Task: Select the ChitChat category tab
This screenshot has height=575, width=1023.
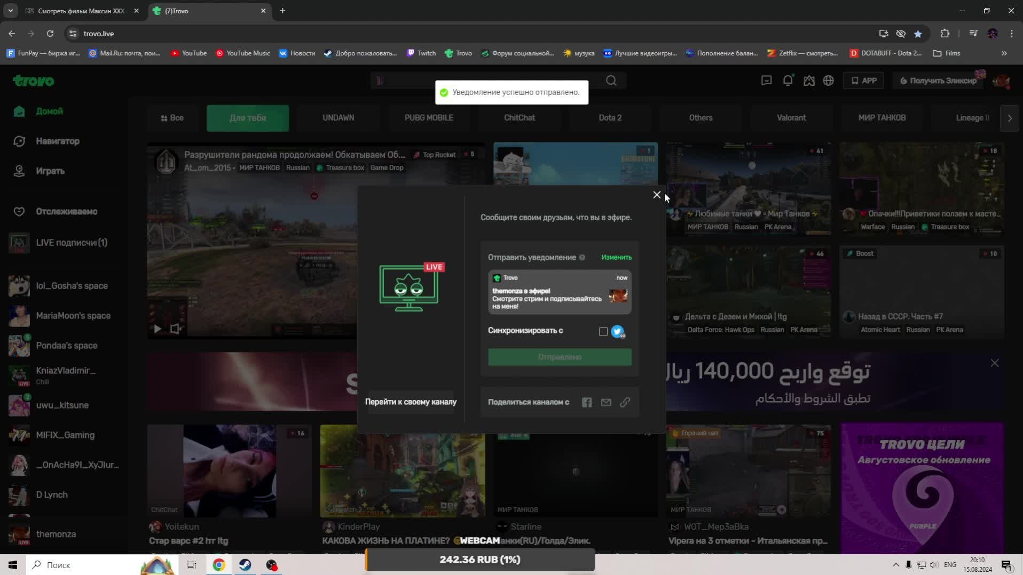Action: [x=520, y=118]
